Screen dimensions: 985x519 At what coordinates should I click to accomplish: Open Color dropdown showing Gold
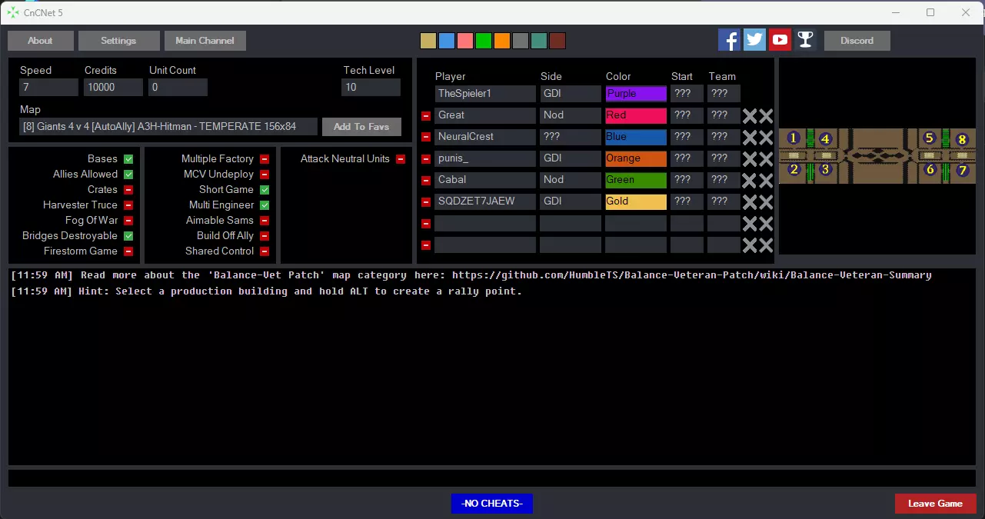click(x=636, y=201)
